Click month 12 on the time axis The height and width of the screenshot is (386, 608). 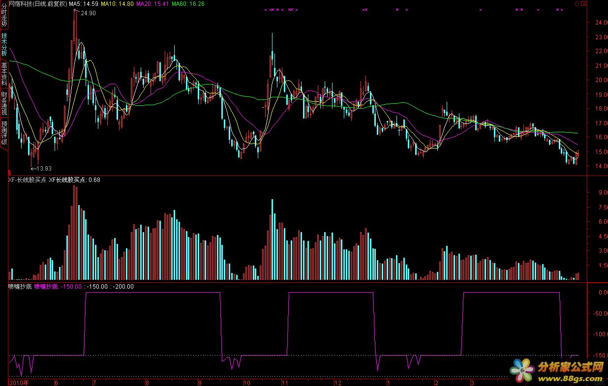pos(338,382)
